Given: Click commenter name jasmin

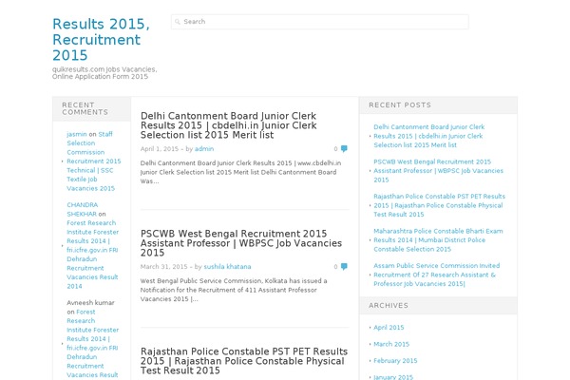Looking at the screenshot, I should pos(77,134).
